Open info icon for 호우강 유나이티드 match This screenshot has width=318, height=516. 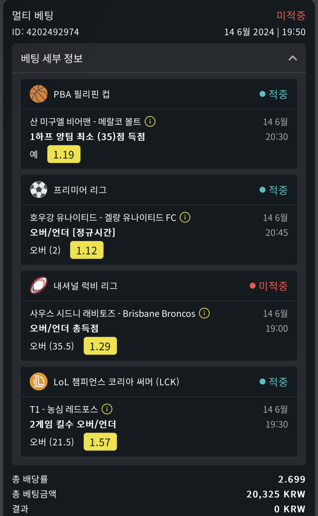tap(185, 217)
